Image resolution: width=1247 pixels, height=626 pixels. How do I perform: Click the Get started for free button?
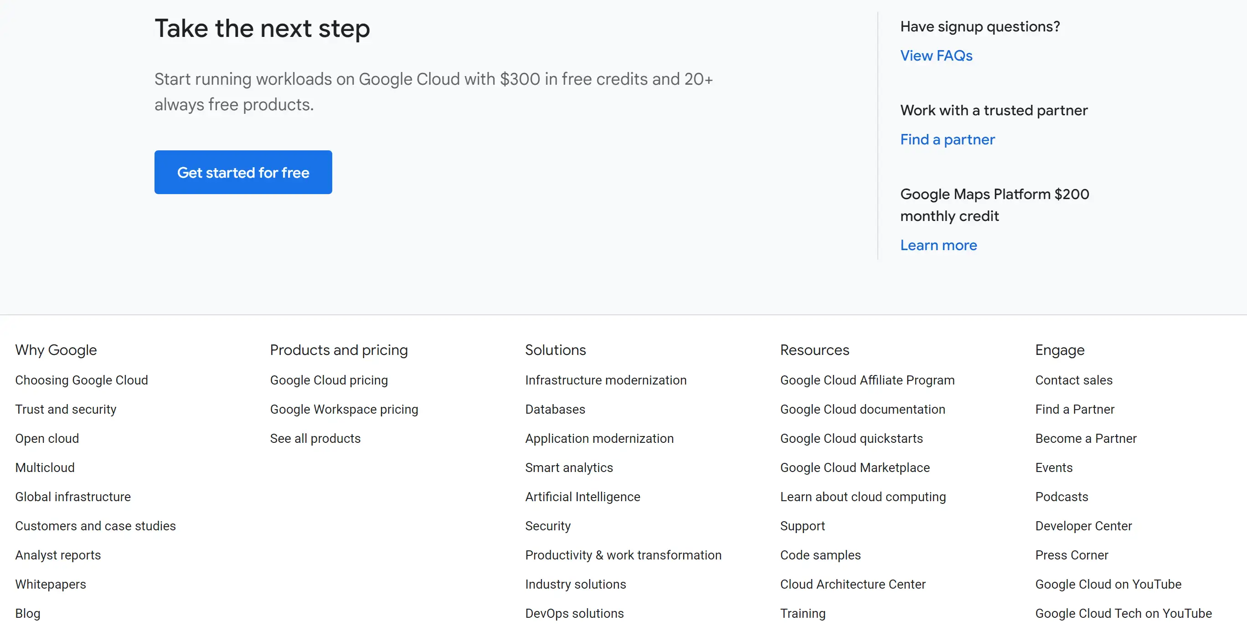243,172
